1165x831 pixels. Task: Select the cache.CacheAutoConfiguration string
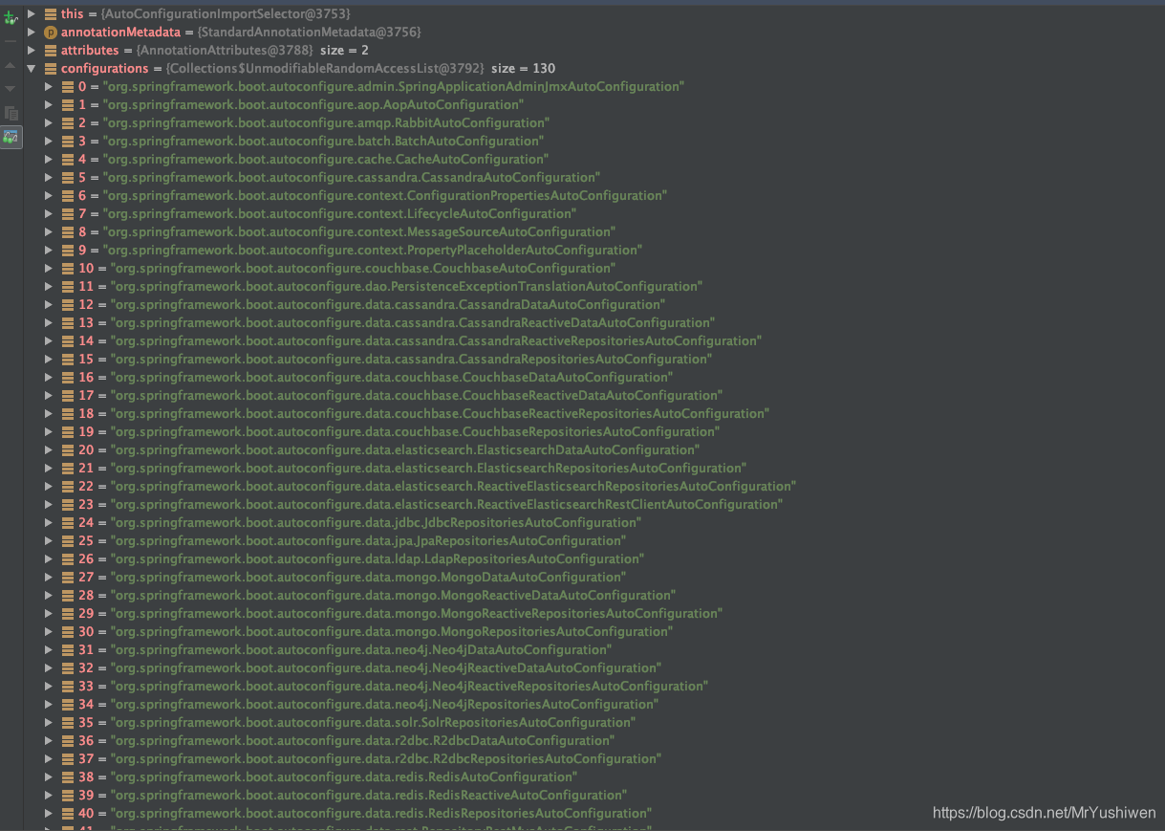pyautogui.click(x=325, y=160)
